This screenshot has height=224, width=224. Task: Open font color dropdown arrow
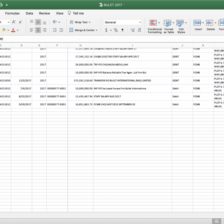point(18,30)
